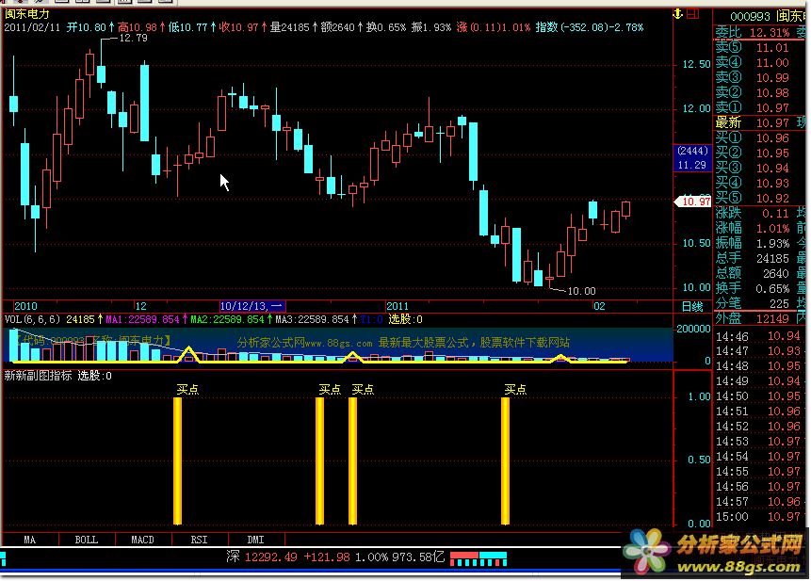
Task: Select the DMI indicator tab
Action: point(256,540)
